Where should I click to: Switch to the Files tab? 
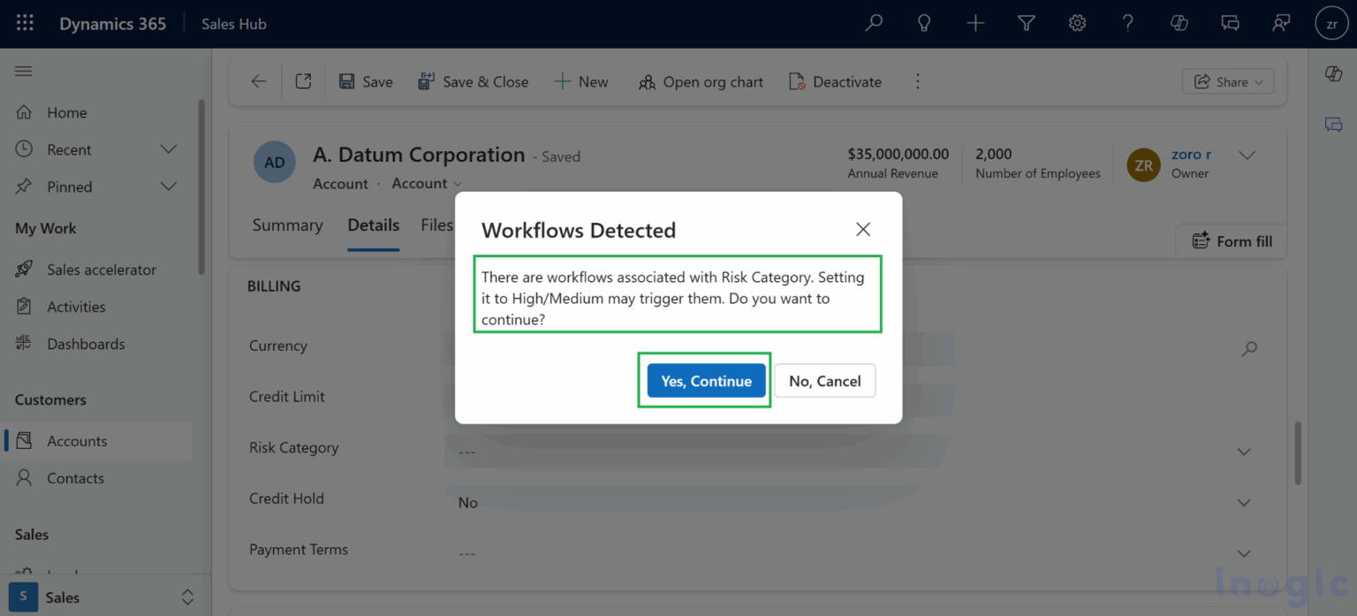tap(437, 225)
